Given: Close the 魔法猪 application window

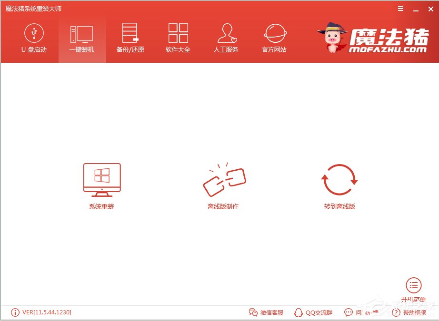Looking at the screenshot, I should pos(430,9).
